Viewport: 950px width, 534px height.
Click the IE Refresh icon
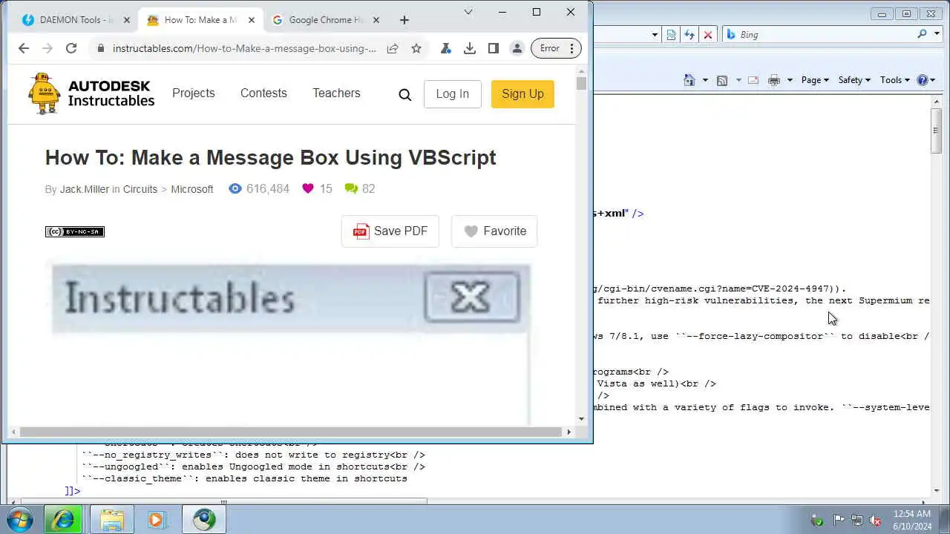(x=689, y=34)
